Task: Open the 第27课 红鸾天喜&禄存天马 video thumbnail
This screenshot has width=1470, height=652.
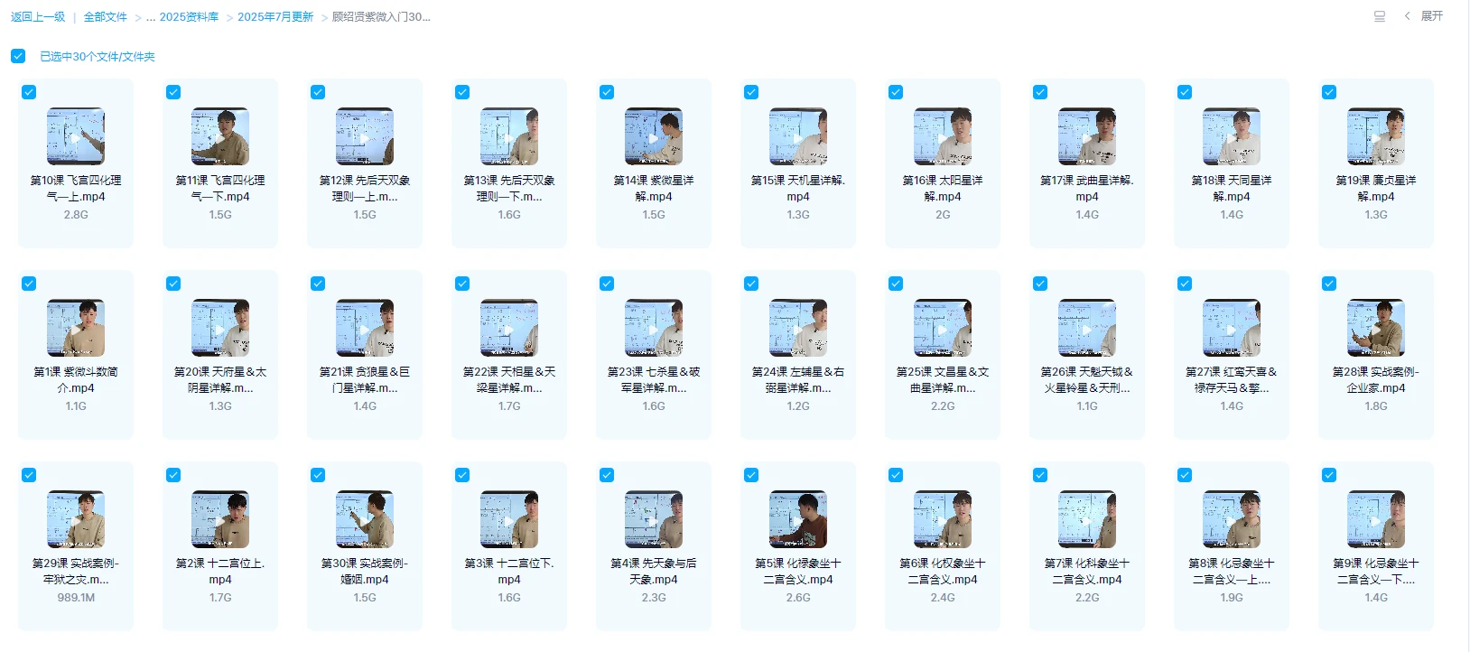Action: pyautogui.click(x=1232, y=328)
